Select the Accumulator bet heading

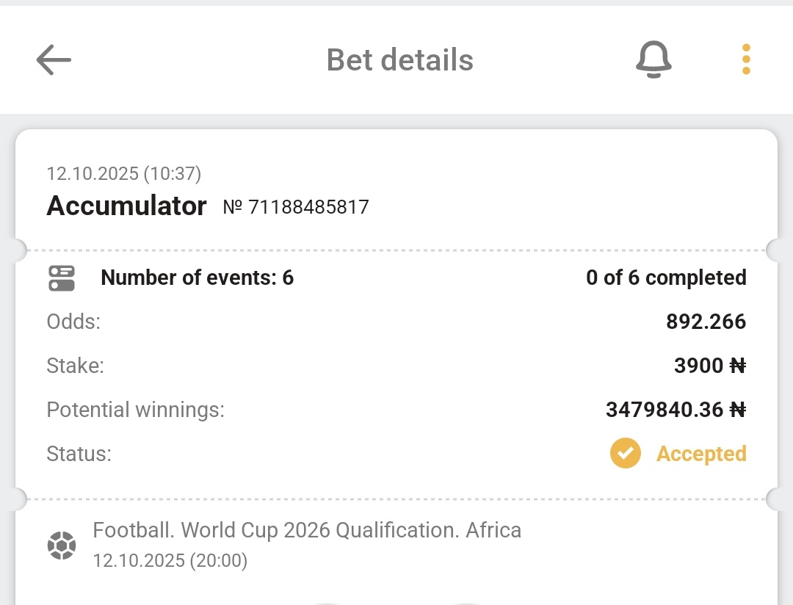click(126, 206)
